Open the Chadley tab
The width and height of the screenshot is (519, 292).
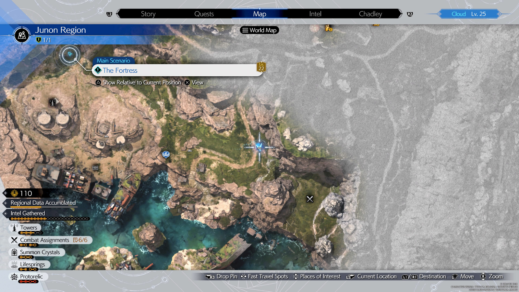tap(370, 14)
